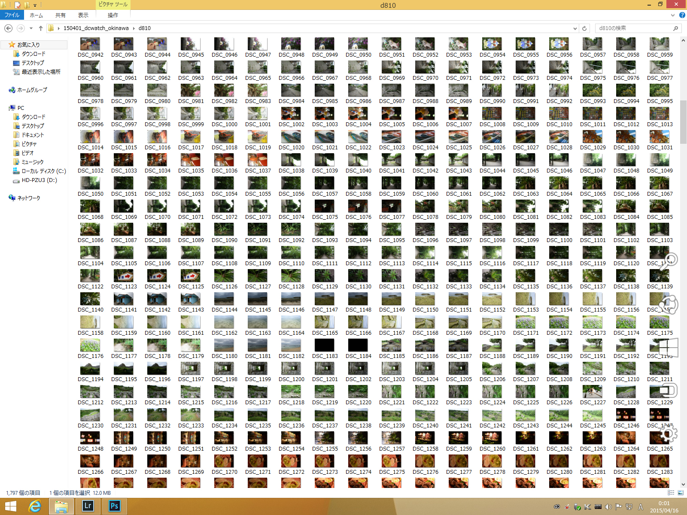Go up one folder level with the Up arrow
The width and height of the screenshot is (687, 515).
(41, 28)
